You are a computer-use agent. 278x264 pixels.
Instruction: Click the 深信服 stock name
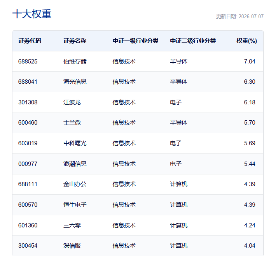pyautogui.click(x=72, y=246)
